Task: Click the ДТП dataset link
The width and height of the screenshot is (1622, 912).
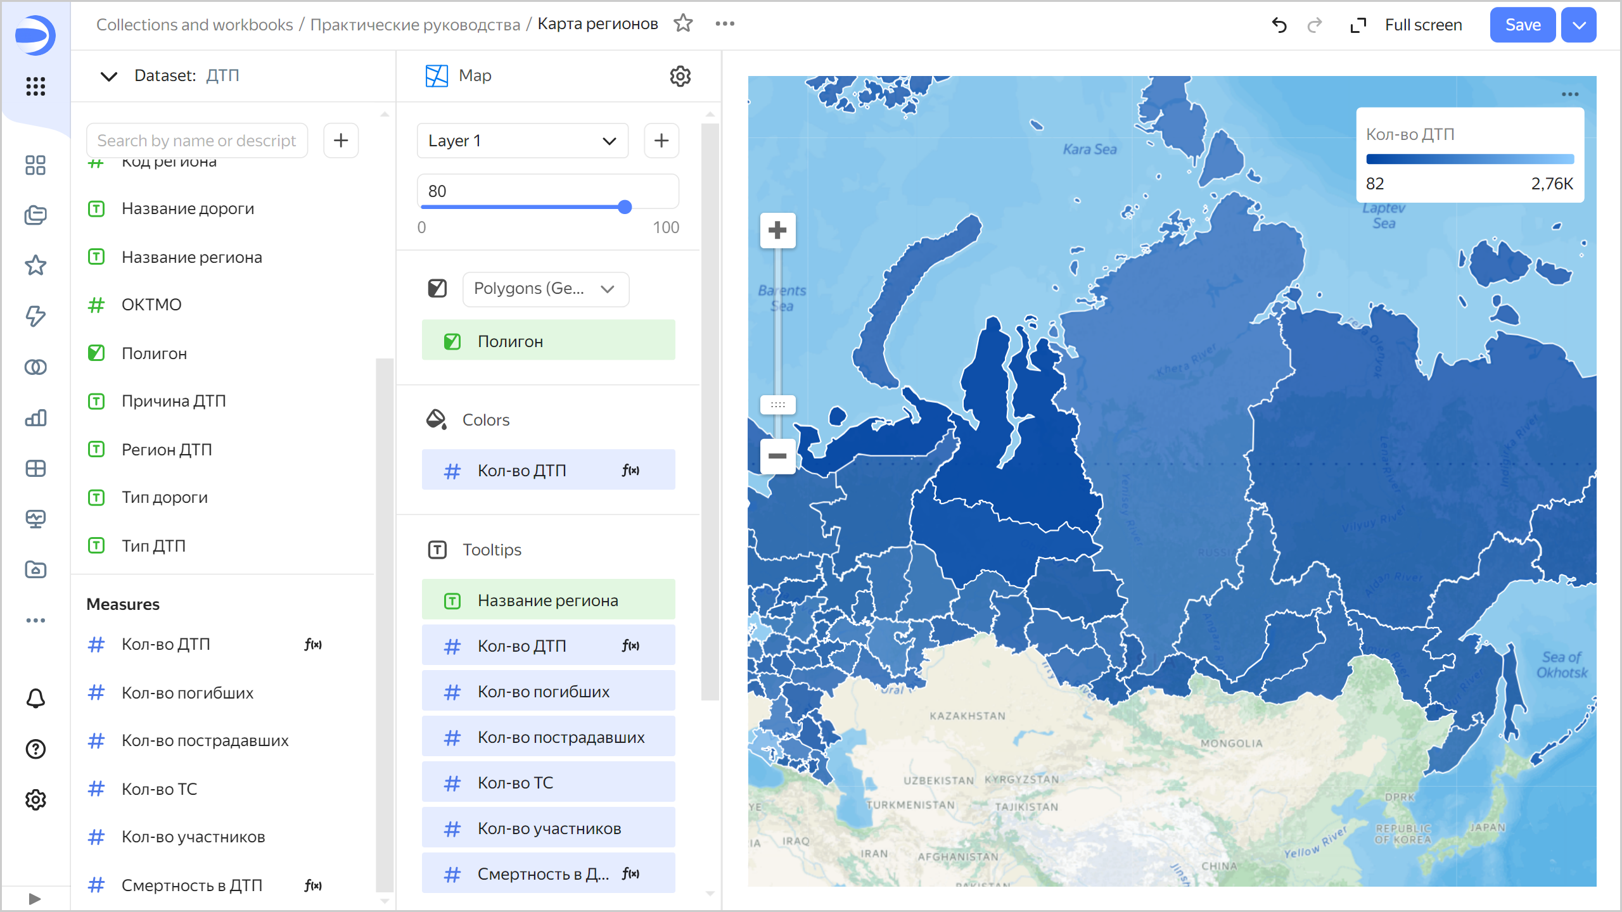Action: point(222,76)
